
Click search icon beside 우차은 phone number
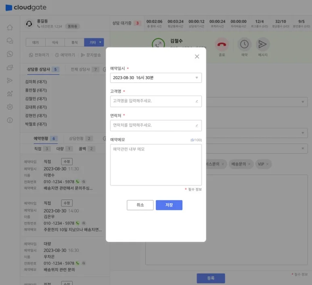(84, 263)
